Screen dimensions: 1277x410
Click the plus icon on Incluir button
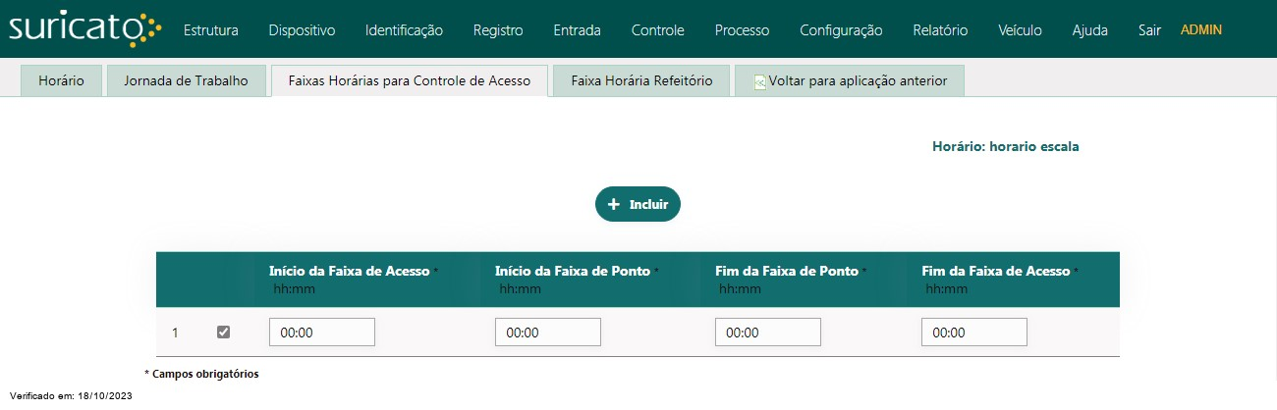(614, 205)
